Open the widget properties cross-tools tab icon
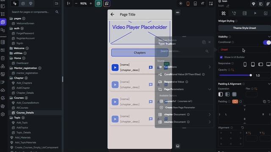This screenshot has height=152, width=271. (224, 13)
